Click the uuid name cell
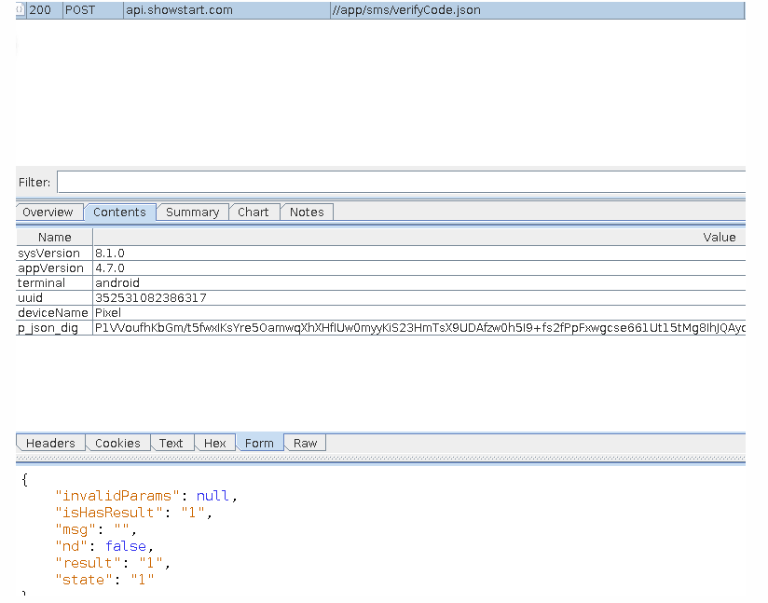The height and width of the screenshot is (603, 768). pos(54,298)
